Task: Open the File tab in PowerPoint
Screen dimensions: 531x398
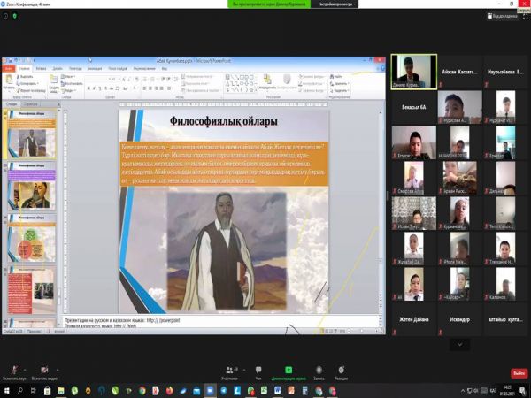Action: click(8, 68)
